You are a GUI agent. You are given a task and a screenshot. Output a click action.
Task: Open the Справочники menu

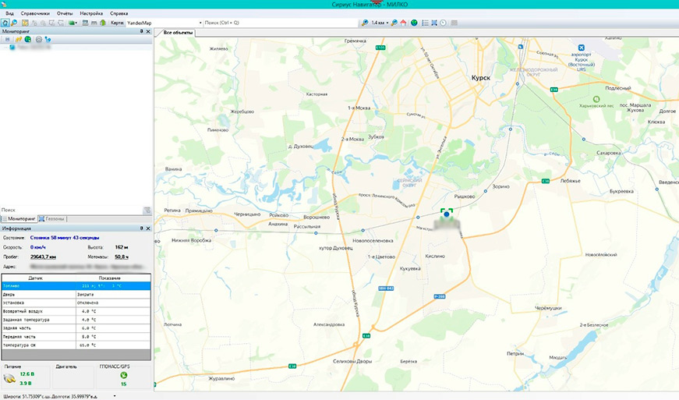[35, 13]
